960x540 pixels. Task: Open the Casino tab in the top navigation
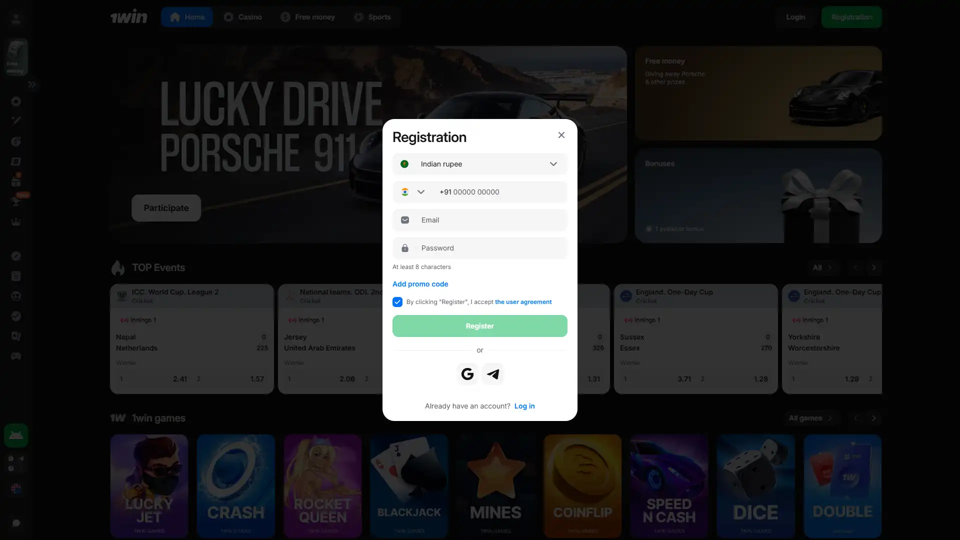click(x=242, y=17)
